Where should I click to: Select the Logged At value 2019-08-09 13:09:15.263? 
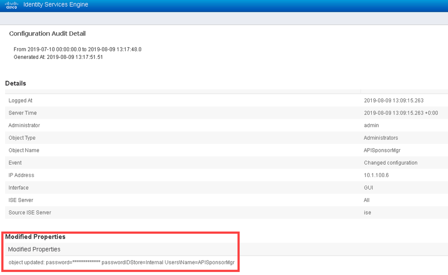[x=394, y=101]
